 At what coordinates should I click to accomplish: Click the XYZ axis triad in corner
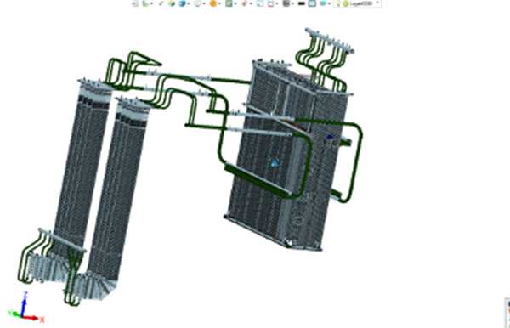[25, 308]
